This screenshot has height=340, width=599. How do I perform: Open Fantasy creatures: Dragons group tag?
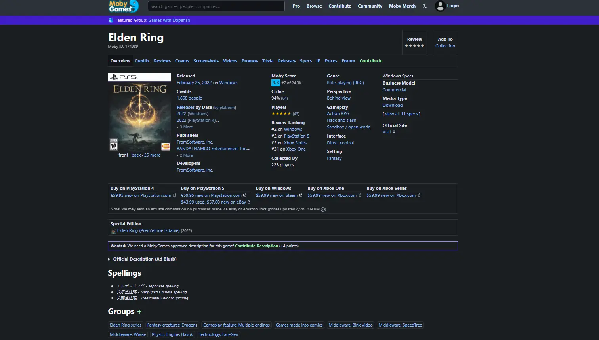(172, 325)
